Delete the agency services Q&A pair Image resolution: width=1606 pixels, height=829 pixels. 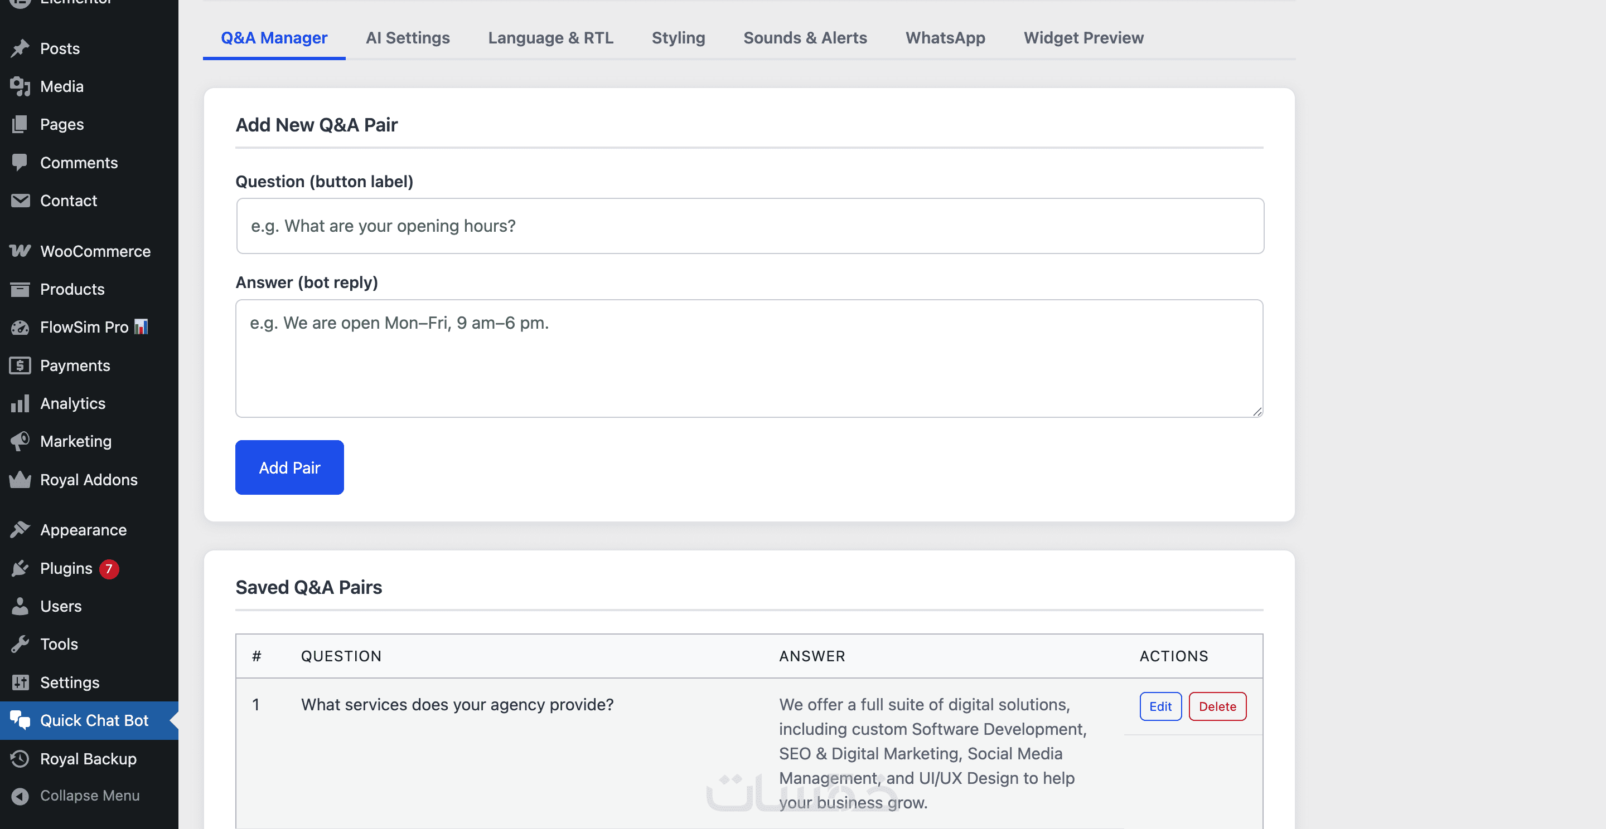[1216, 706]
